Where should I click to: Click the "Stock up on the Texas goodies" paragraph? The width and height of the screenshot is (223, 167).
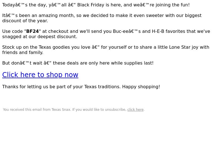point(106,50)
